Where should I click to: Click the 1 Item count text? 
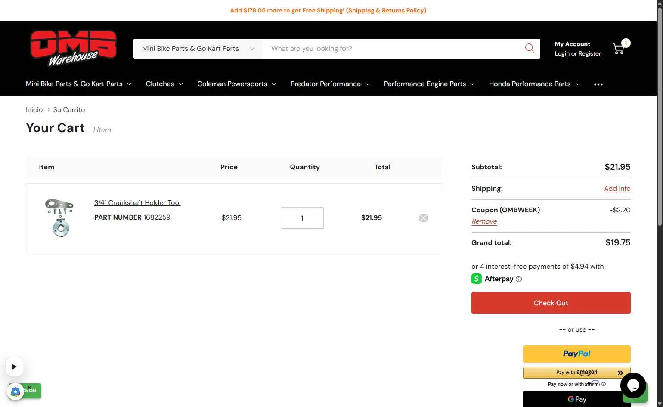(x=102, y=130)
